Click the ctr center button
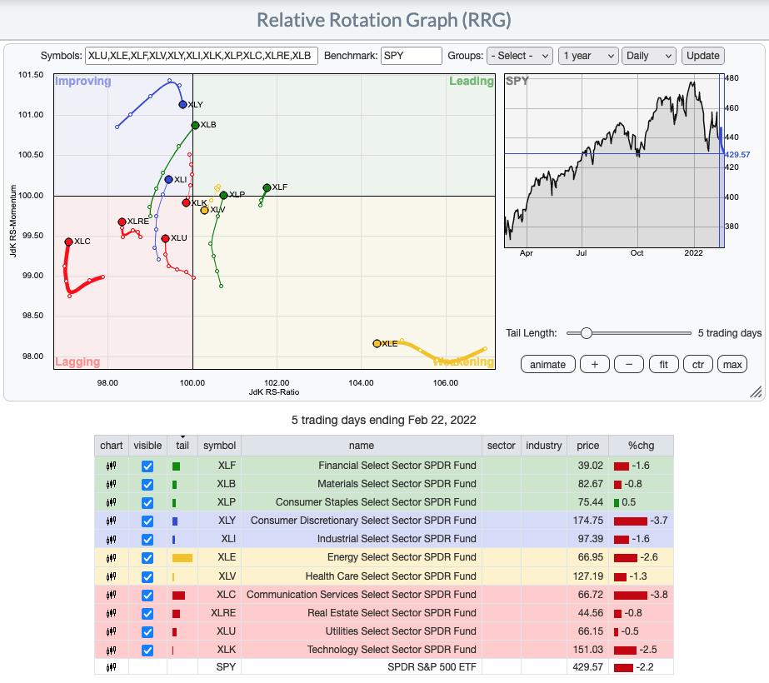The image size is (769, 683). pyautogui.click(x=698, y=364)
